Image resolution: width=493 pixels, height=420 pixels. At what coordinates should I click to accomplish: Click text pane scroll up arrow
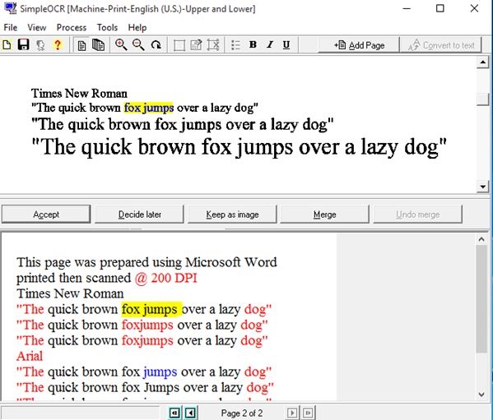(481, 239)
